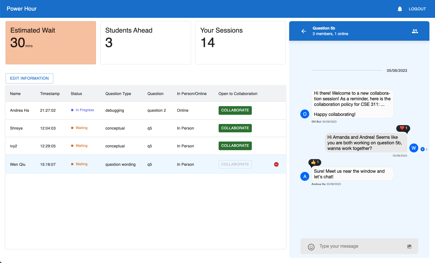Image resolution: width=435 pixels, height=263 pixels.
Task: Remove Wen Qiu's queue entry
Action: pyautogui.click(x=276, y=164)
